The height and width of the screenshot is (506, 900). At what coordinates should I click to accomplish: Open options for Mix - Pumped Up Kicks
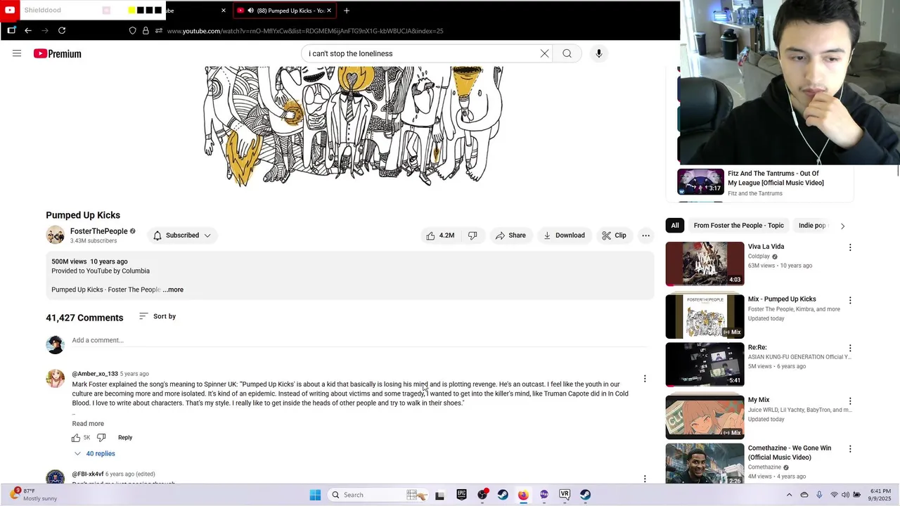click(850, 300)
